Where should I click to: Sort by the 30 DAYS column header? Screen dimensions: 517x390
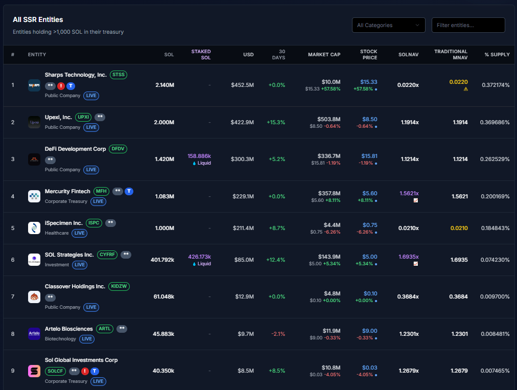pyautogui.click(x=278, y=55)
